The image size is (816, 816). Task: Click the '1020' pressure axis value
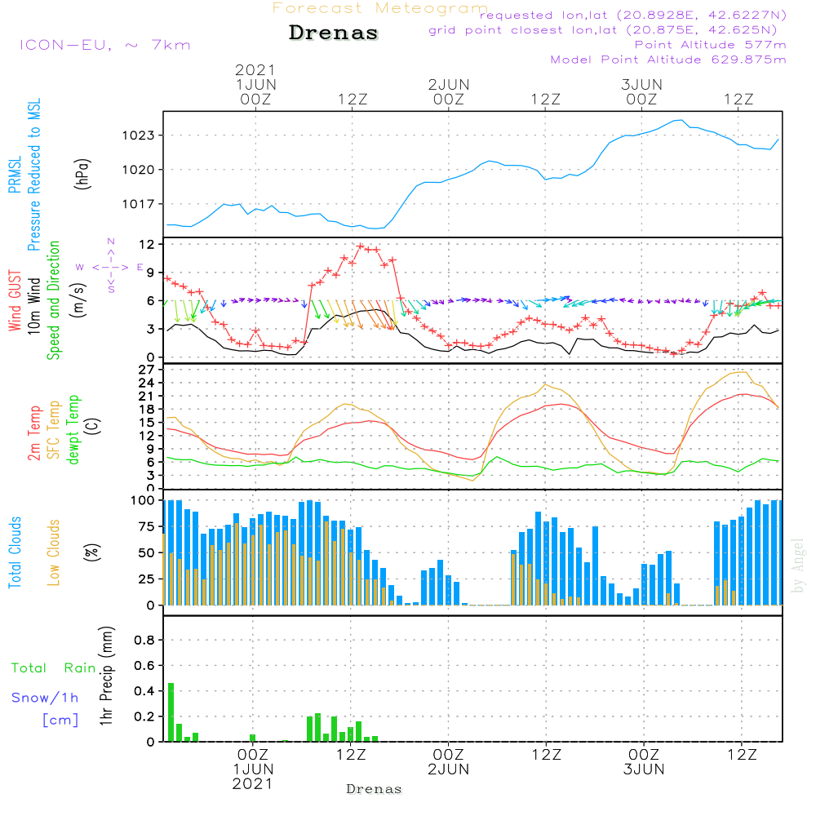pyautogui.click(x=138, y=171)
